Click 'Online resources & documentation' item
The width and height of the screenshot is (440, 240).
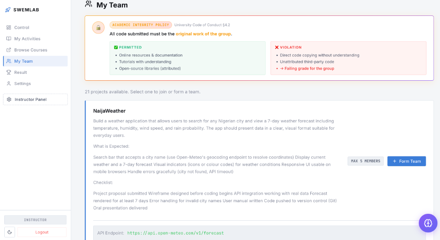point(151,55)
